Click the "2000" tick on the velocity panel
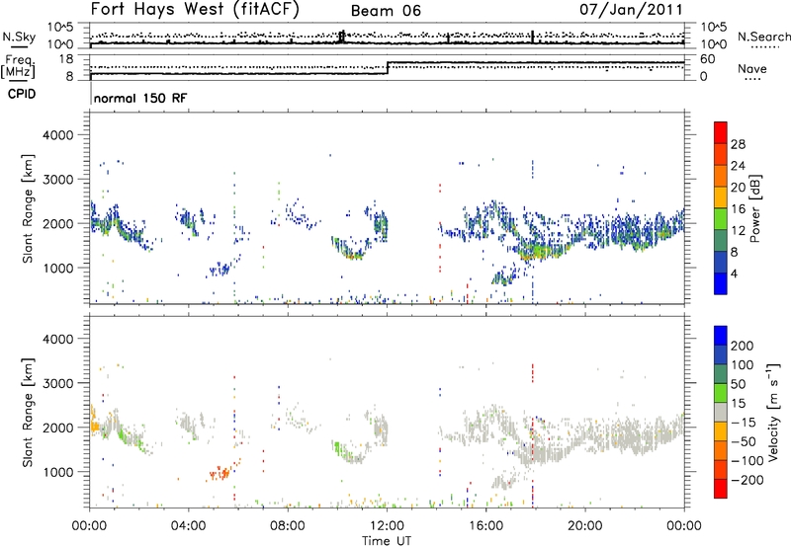This screenshot has width=791, height=547. click(58, 428)
